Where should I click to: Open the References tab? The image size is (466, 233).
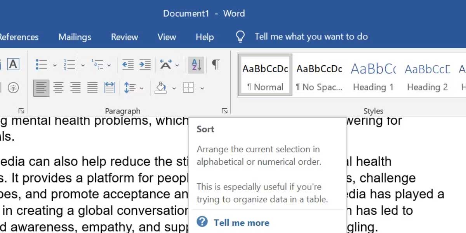(x=19, y=37)
